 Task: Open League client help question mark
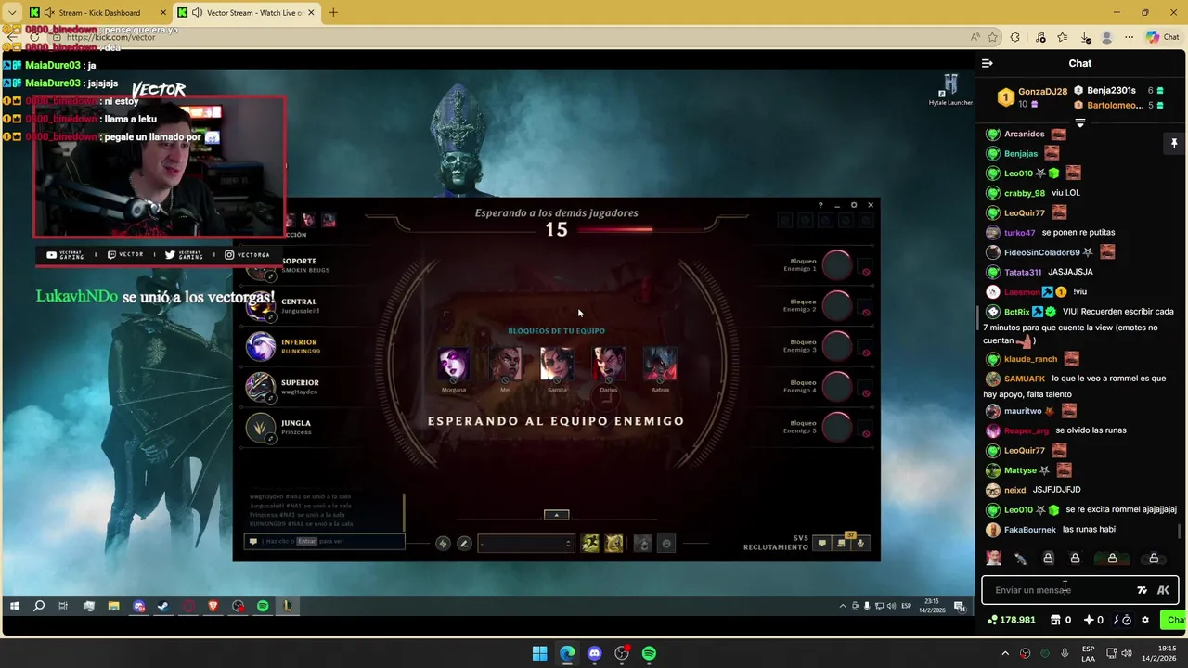point(820,205)
